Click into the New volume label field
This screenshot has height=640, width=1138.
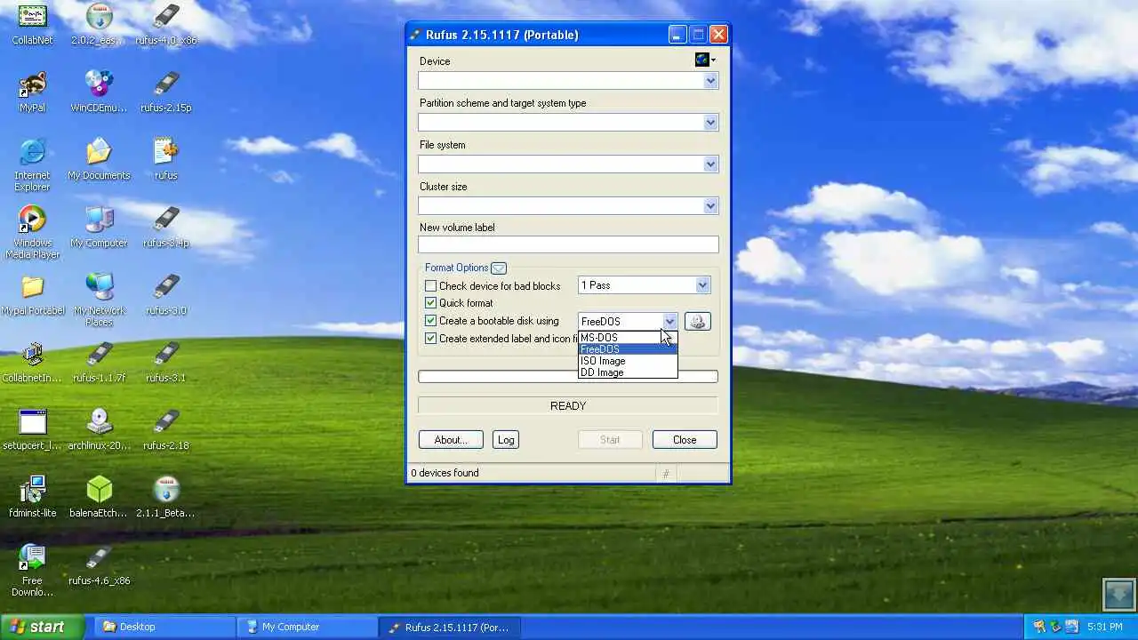click(x=568, y=244)
